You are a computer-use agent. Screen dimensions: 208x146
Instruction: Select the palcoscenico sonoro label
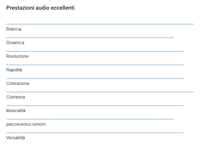click(x=26, y=124)
